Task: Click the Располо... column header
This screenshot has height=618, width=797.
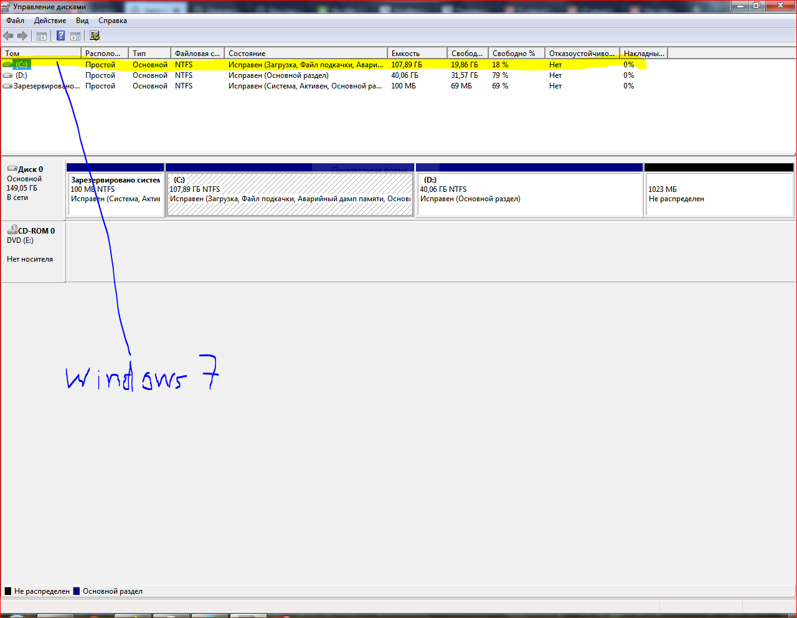Action: (x=105, y=54)
